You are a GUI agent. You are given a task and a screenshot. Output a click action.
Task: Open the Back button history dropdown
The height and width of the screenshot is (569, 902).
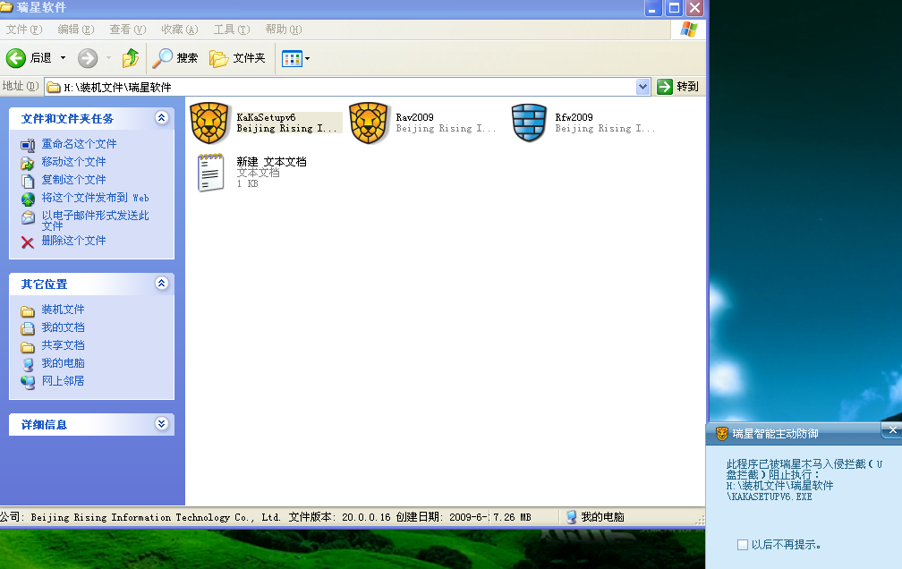[64, 58]
